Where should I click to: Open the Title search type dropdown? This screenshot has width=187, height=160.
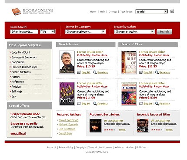[47, 31]
